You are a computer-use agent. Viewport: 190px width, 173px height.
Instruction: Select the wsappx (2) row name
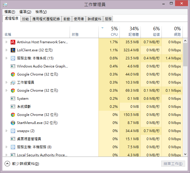click(26, 131)
